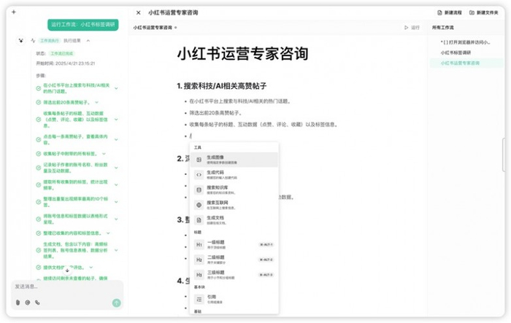Image resolution: width=511 pixels, height=323 pixels.
Task: Click the paperclip attachment icon in the message box
Action: click(18, 303)
